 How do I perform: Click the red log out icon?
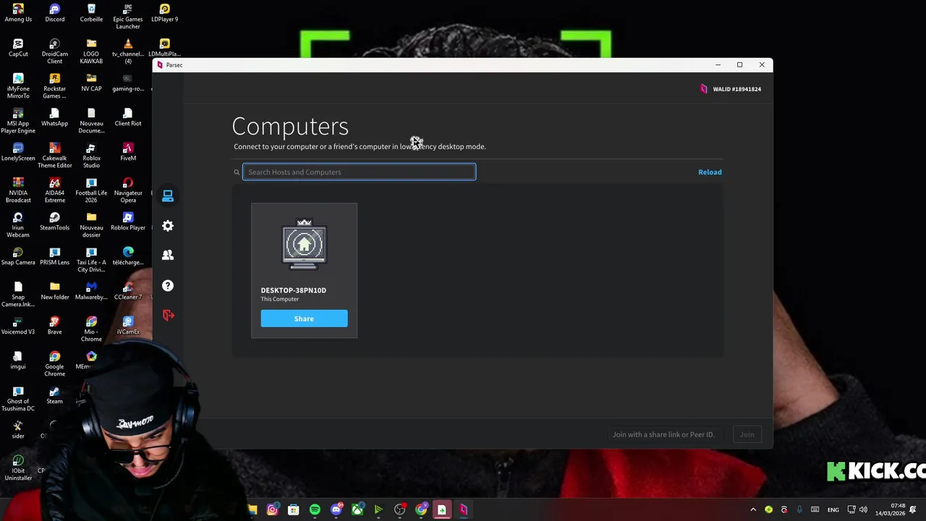click(168, 315)
